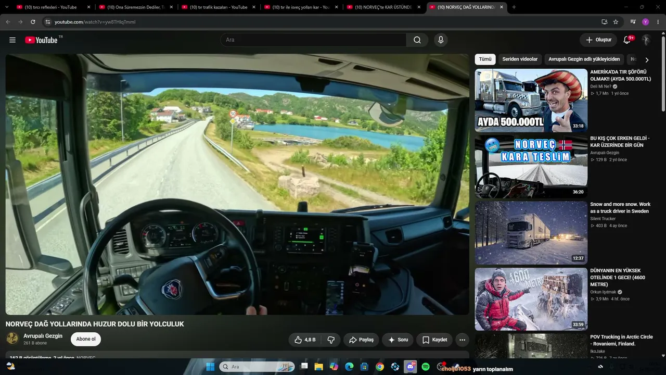Click the Windows taskbar search box
666x375 pixels.
257,367
